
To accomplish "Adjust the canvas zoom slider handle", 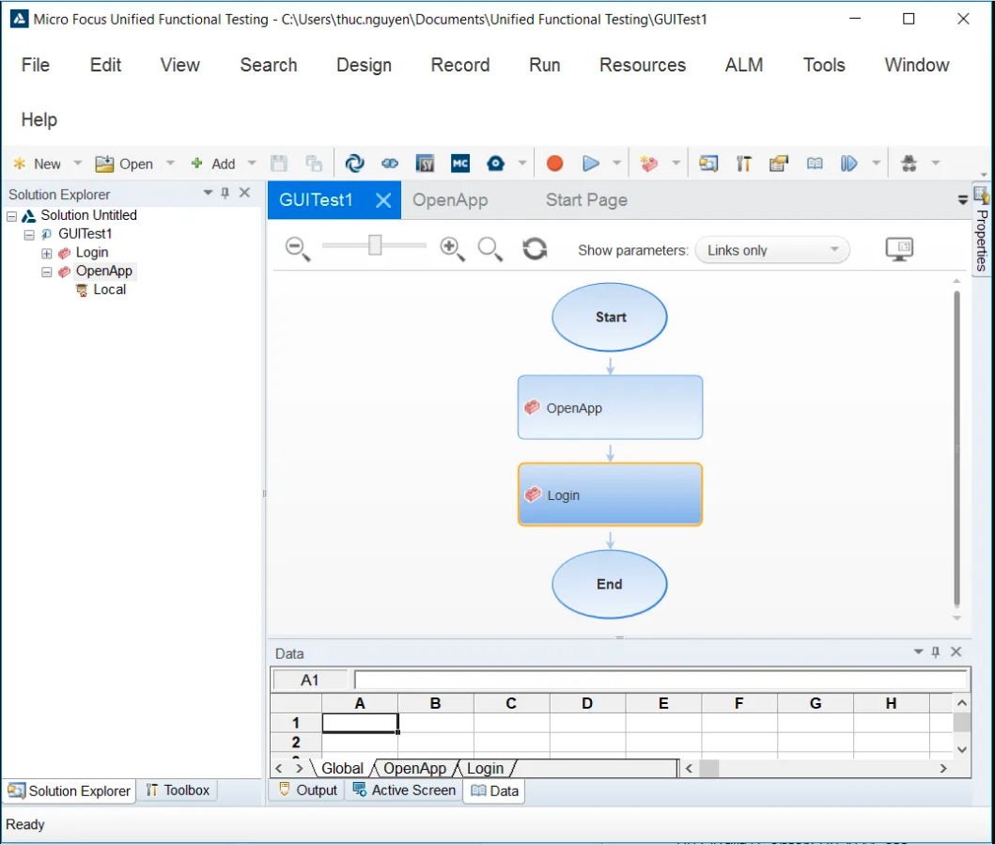I will [x=375, y=245].
